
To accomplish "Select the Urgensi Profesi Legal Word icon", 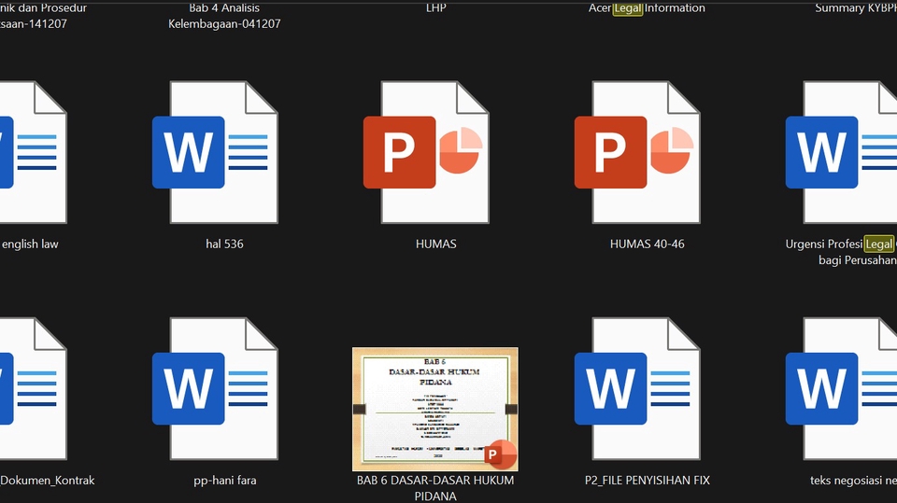I will click(841, 152).
